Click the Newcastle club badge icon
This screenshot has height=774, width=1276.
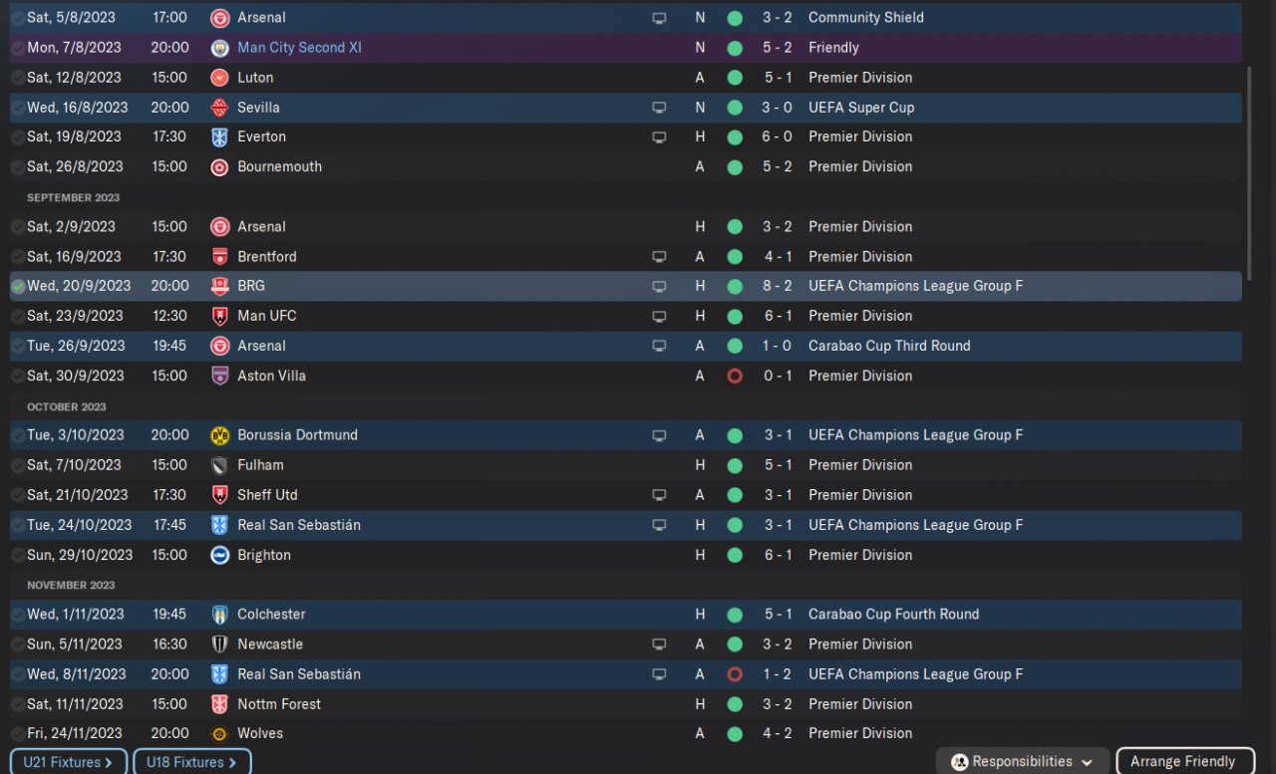coord(220,645)
